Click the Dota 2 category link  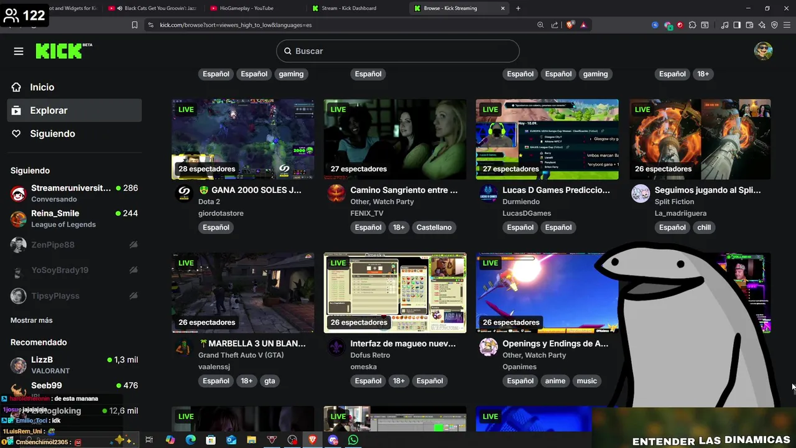tap(209, 202)
